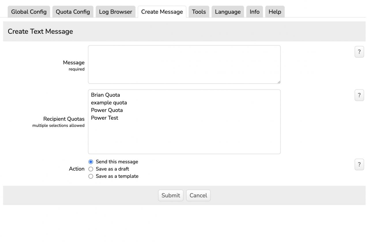
Task: Choose Power Quota as recipient
Action: [x=107, y=110]
